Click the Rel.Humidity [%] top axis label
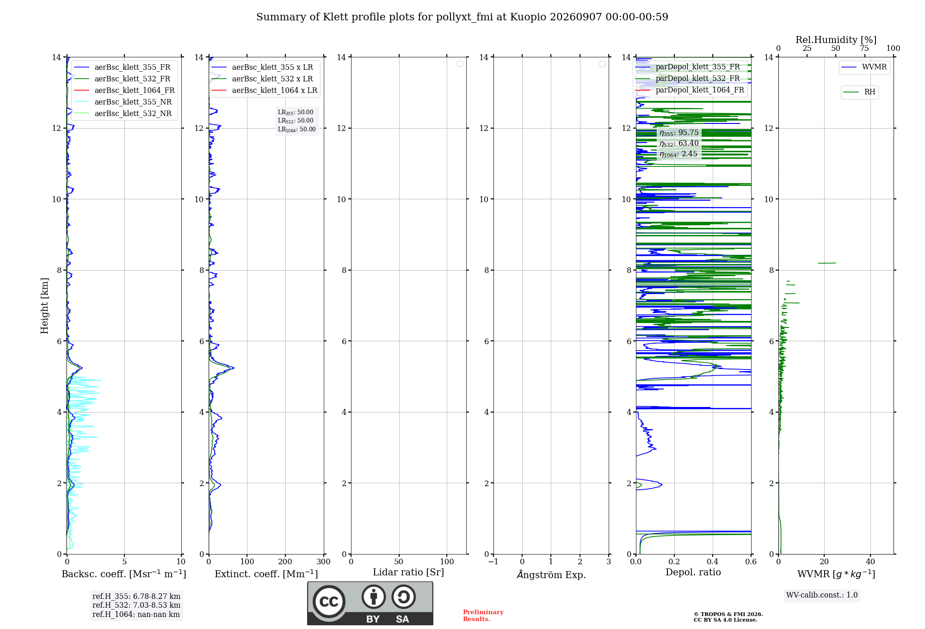 tap(836, 40)
